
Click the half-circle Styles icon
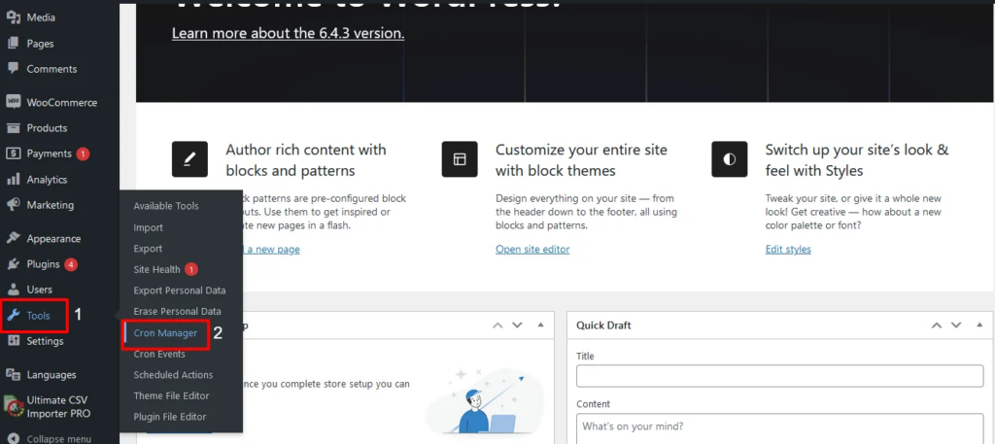pos(730,158)
